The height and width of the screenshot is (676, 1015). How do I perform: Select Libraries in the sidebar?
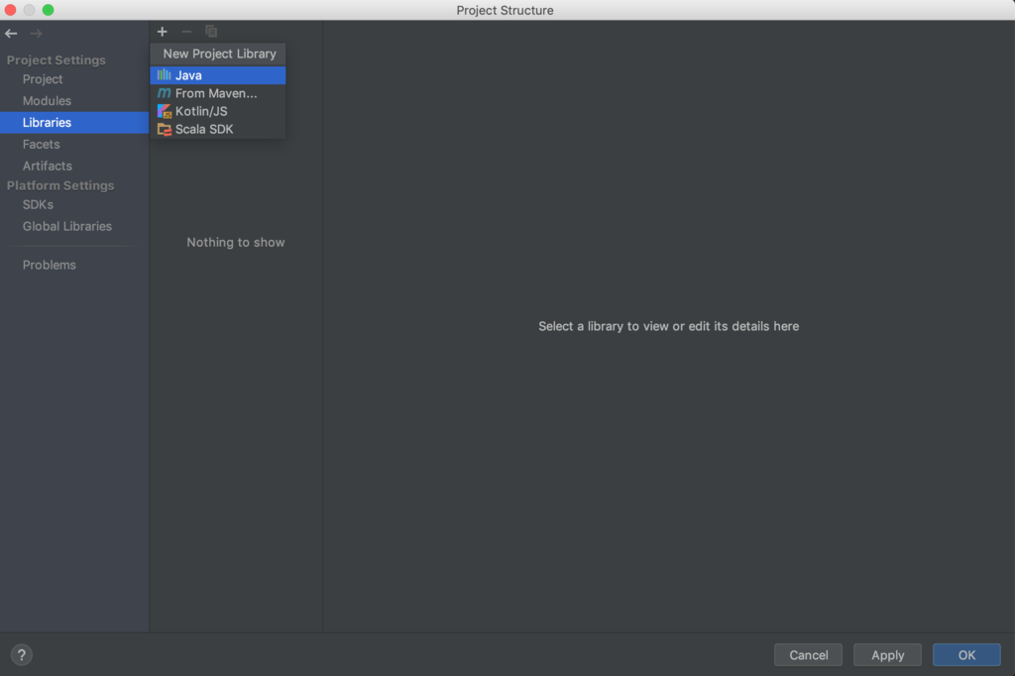point(74,122)
